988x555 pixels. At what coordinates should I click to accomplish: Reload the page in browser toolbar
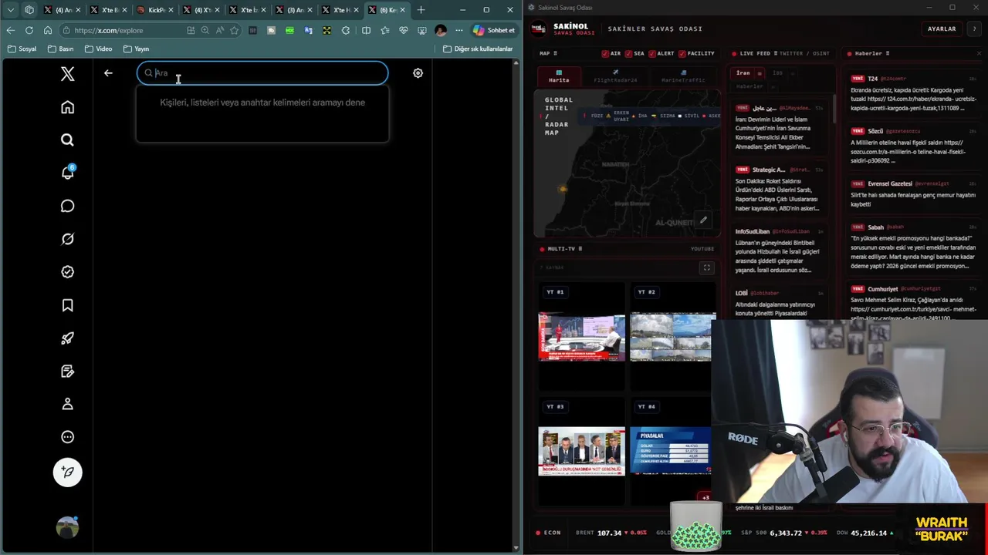pyautogui.click(x=29, y=30)
